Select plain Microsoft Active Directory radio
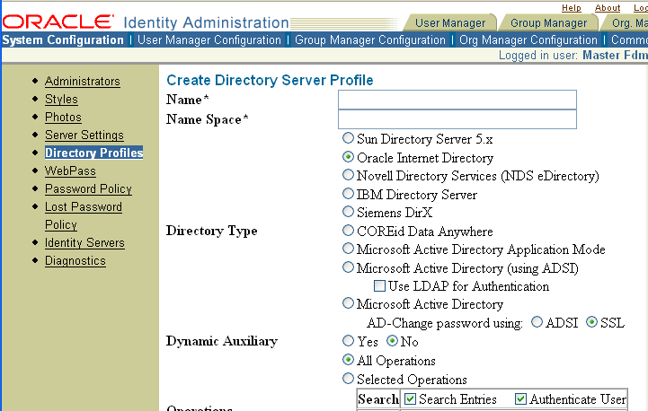This screenshot has height=411, width=648. (348, 303)
